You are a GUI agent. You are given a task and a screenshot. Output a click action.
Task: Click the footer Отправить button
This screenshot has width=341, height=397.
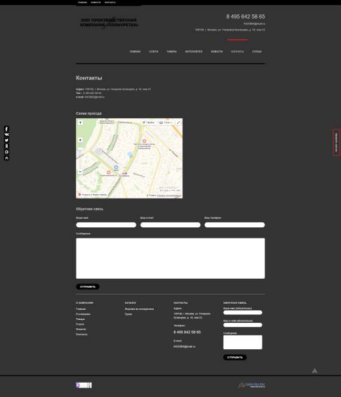pos(235,358)
